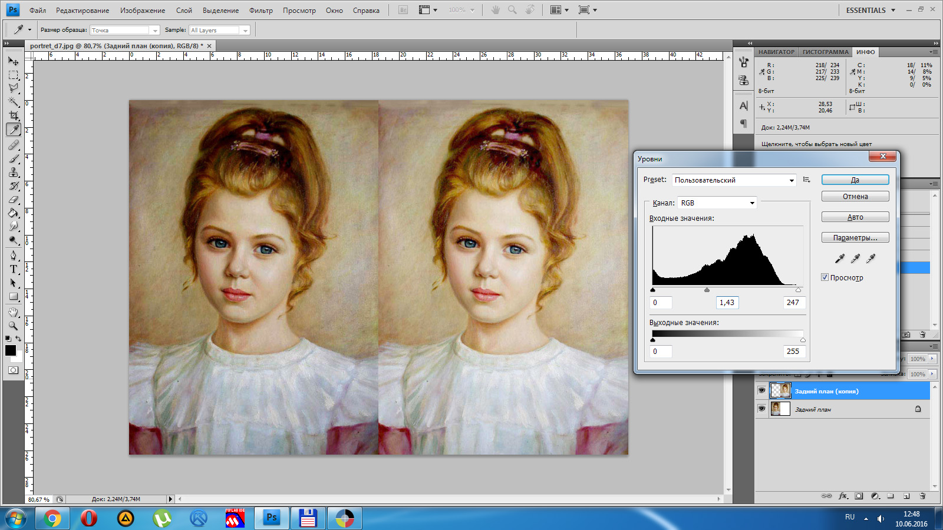Image resolution: width=943 pixels, height=530 pixels.
Task: Expand the Размер образца sample size dropdown
Action: coord(124,31)
